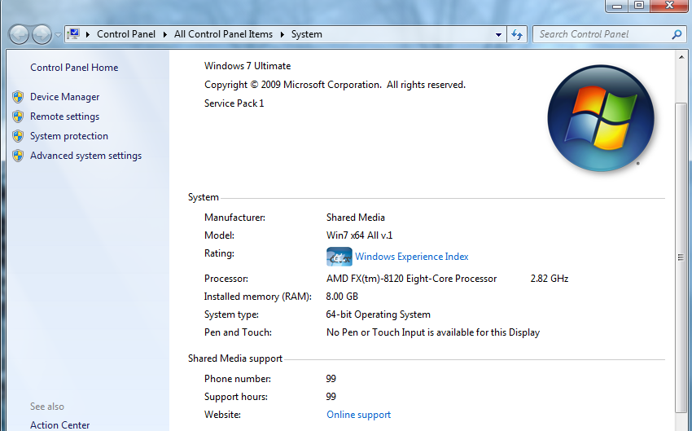Open Control Panel Home link
This screenshot has height=431, width=692.
[74, 68]
